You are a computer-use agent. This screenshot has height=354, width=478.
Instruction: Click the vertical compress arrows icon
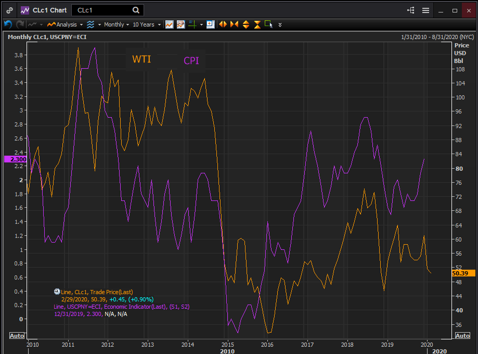[257, 24]
